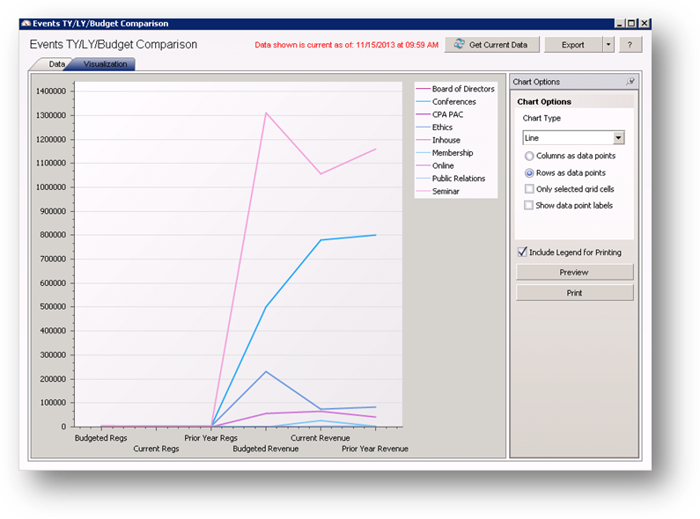Click the Chart Type label

(x=542, y=118)
